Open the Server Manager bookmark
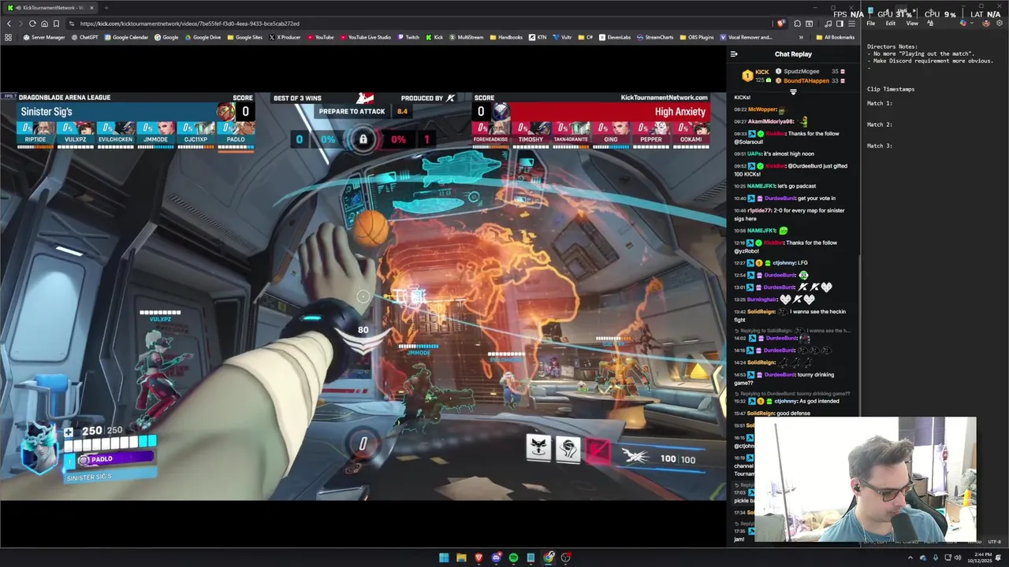 44,37
